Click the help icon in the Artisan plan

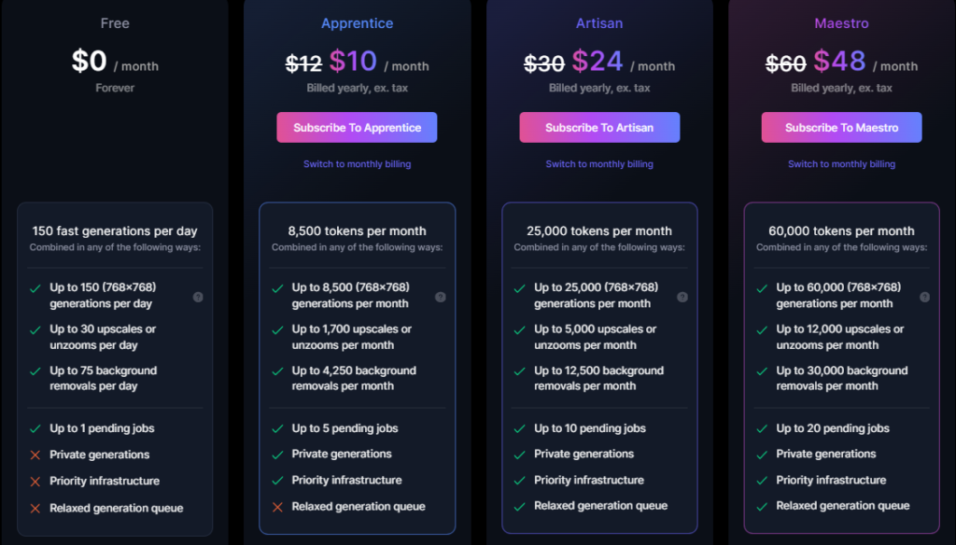tap(682, 297)
